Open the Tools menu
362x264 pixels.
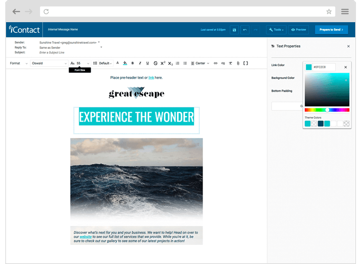276,30
